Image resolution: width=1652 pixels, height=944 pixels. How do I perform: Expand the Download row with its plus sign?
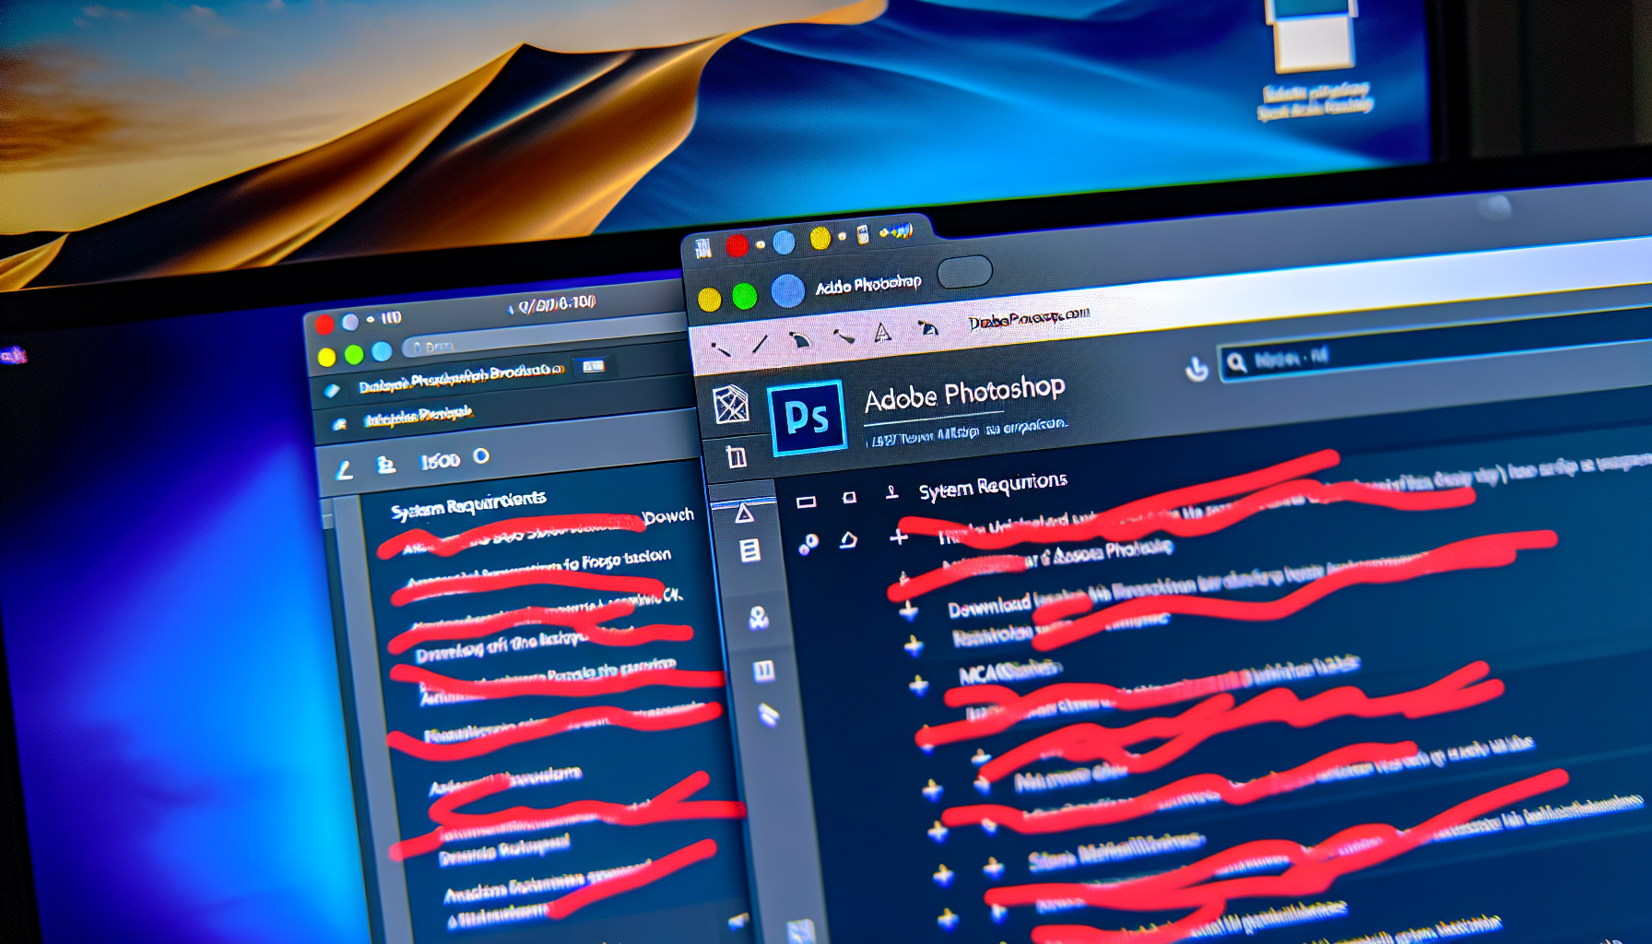pyautogui.click(x=909, y=611)
